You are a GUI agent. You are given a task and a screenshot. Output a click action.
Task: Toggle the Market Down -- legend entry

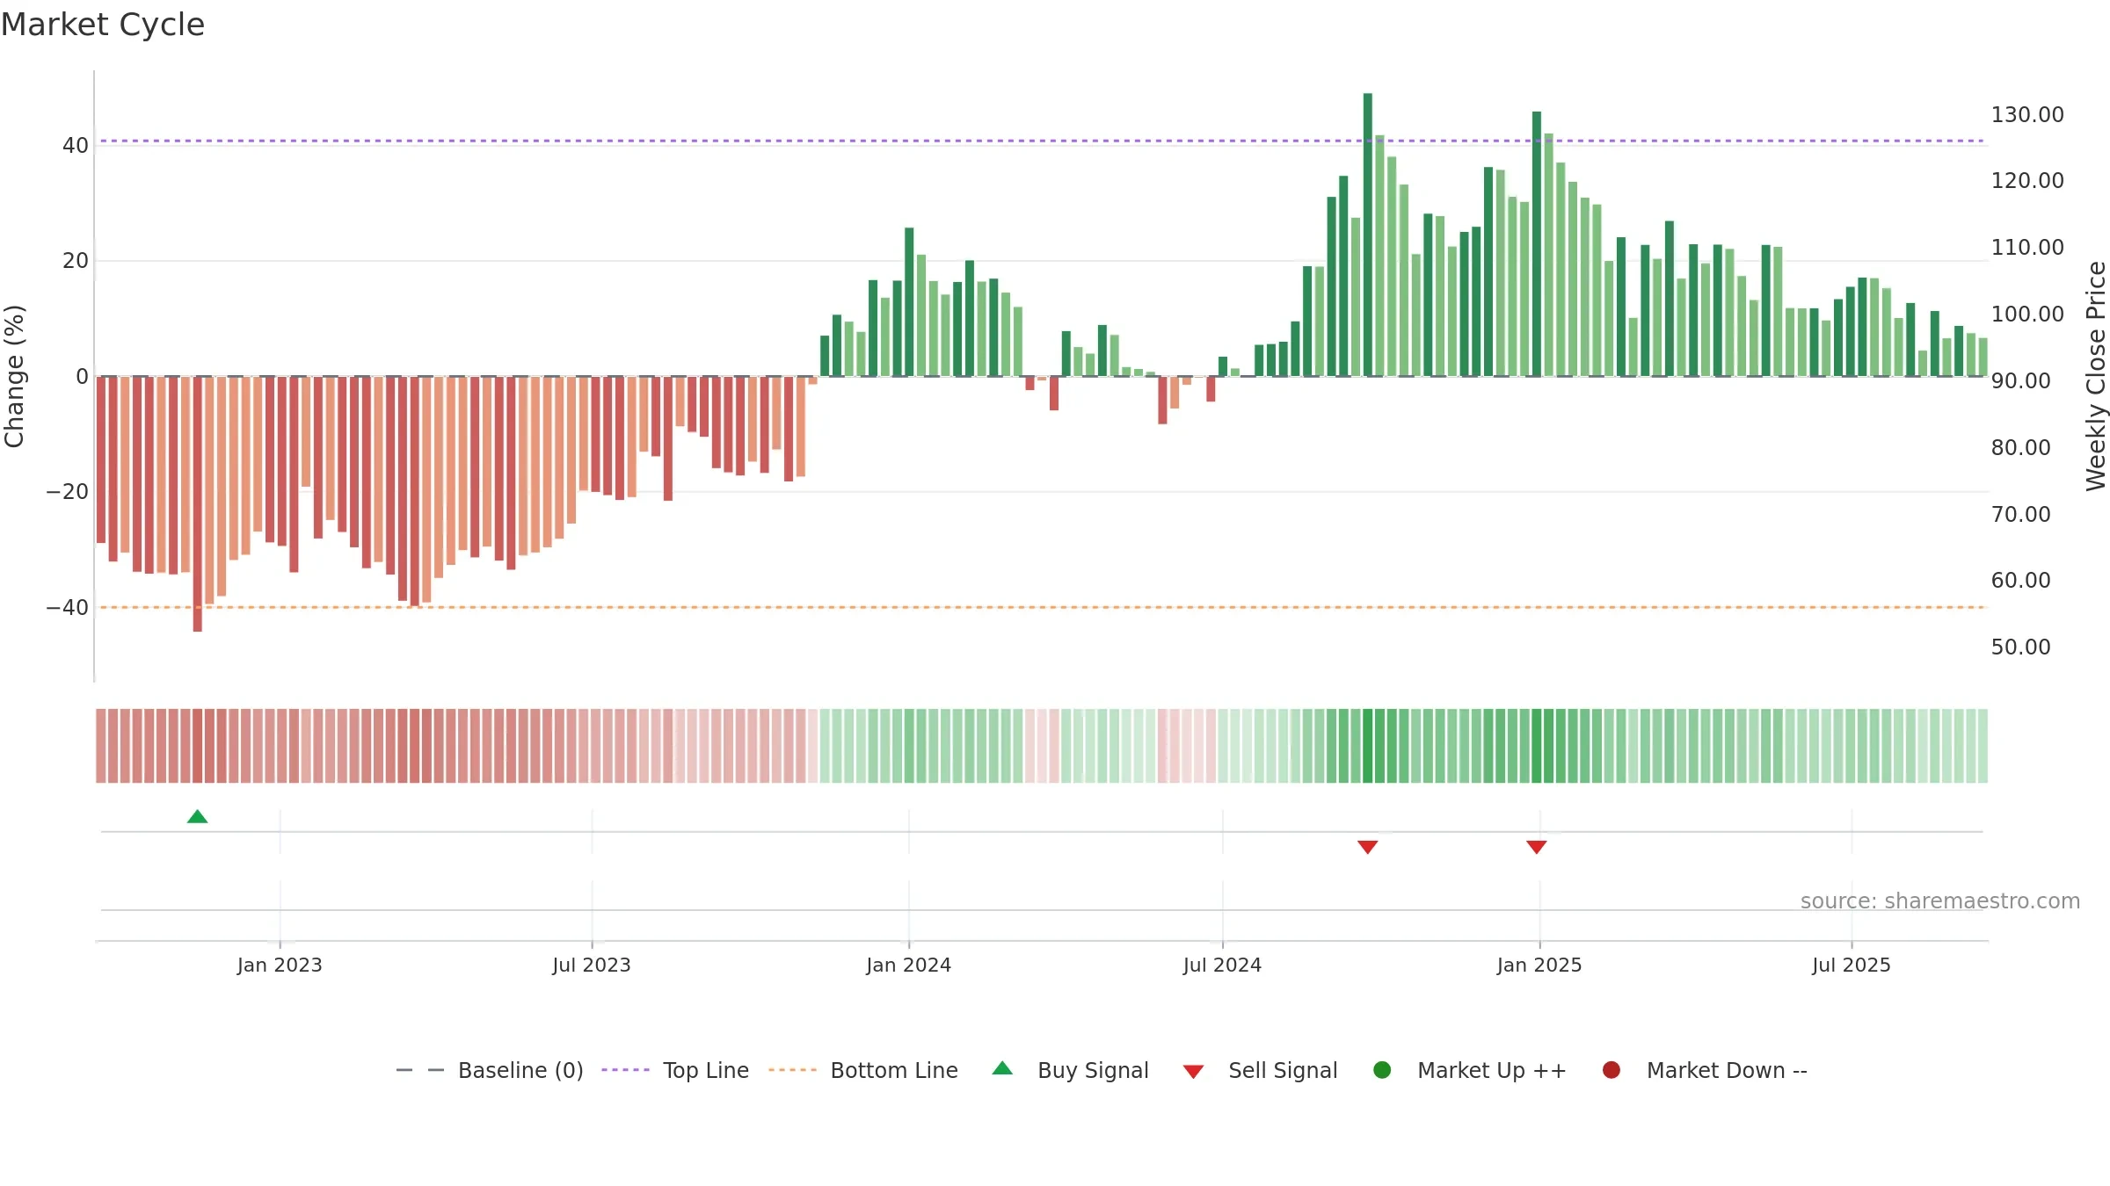pyautogui.click(x=1705, y=1070)
